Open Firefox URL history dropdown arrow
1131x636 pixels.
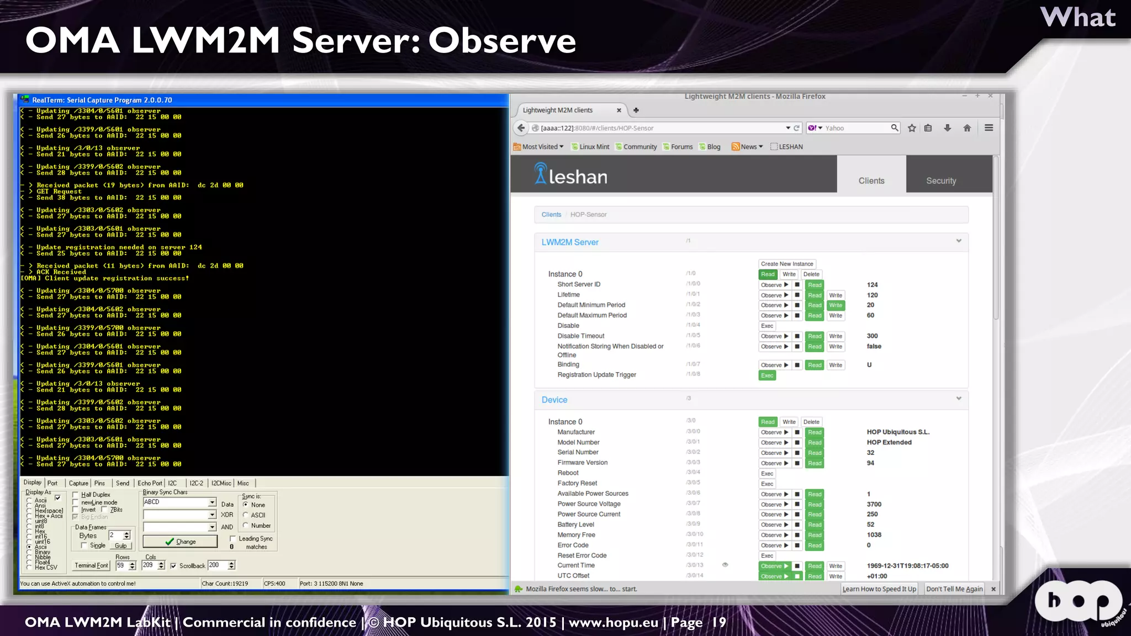pyautogui.click(x=788, y=128)
